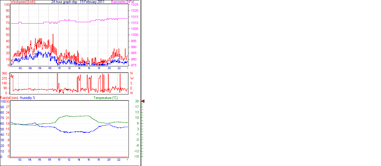Click the 1010 value on barometer axis
This screenshot has height=166, width=381.
[x=134, y=23]
